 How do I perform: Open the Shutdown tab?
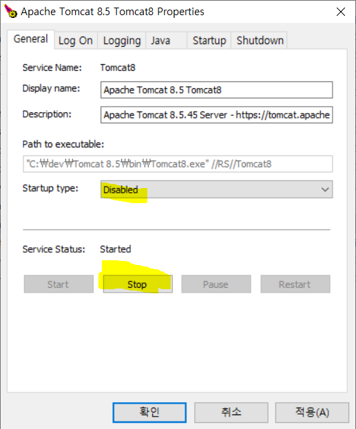[x=260, y=41]
